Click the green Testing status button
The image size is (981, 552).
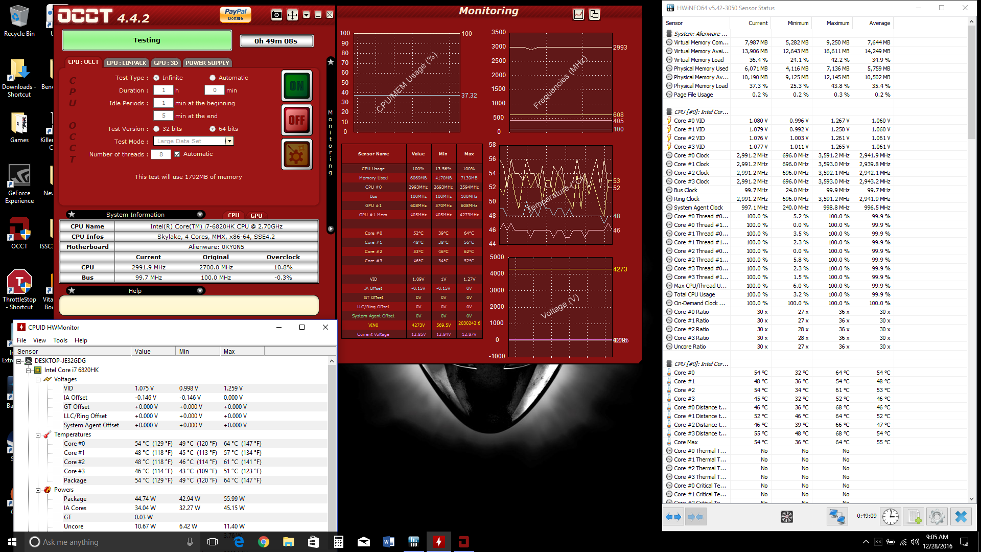[147, 40]
